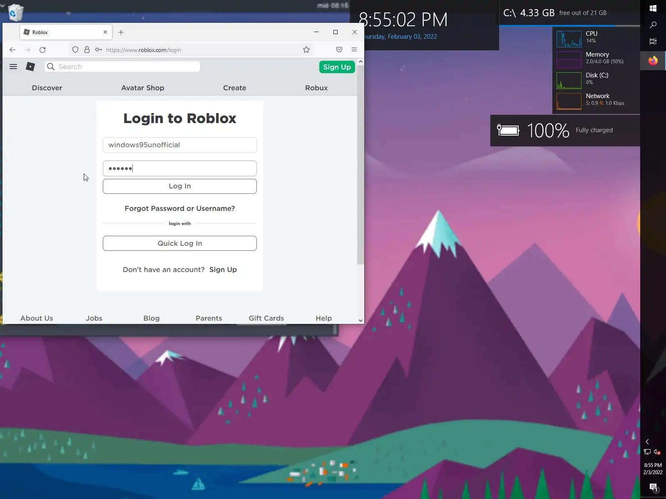Click the green Sign Up button
The width and height of the screenshot is (666, 499).
pos(337,67)
